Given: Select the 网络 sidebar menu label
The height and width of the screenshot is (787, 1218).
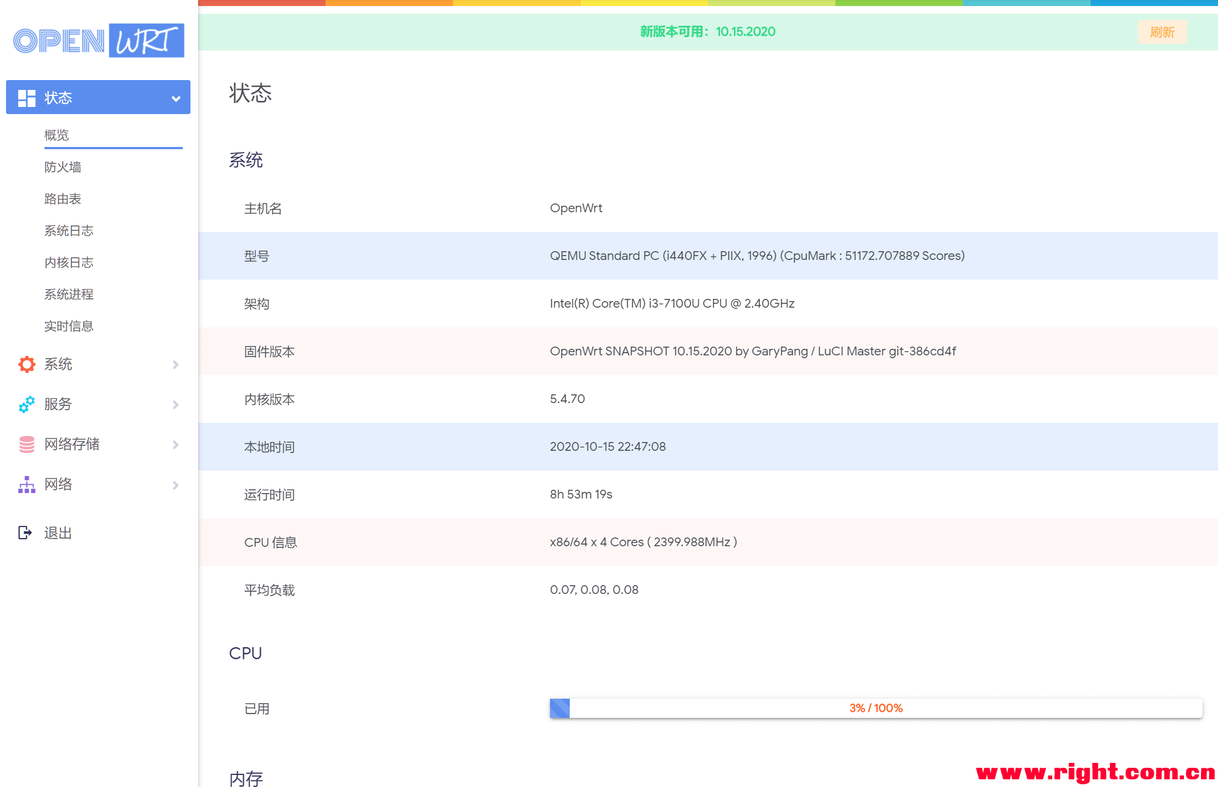Looking at the screenshot, I should click(x=58, y=484).
